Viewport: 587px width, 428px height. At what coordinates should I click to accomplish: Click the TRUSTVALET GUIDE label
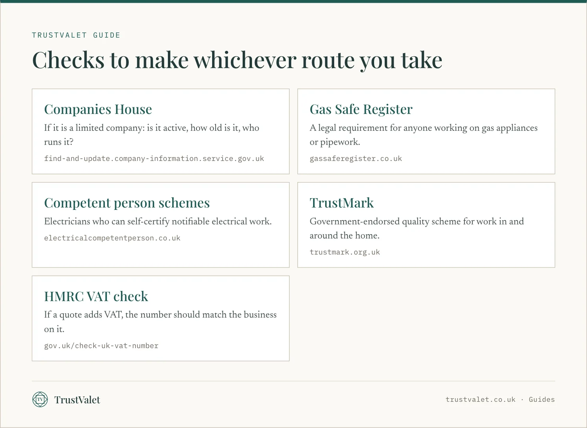(x=76, y=35)
